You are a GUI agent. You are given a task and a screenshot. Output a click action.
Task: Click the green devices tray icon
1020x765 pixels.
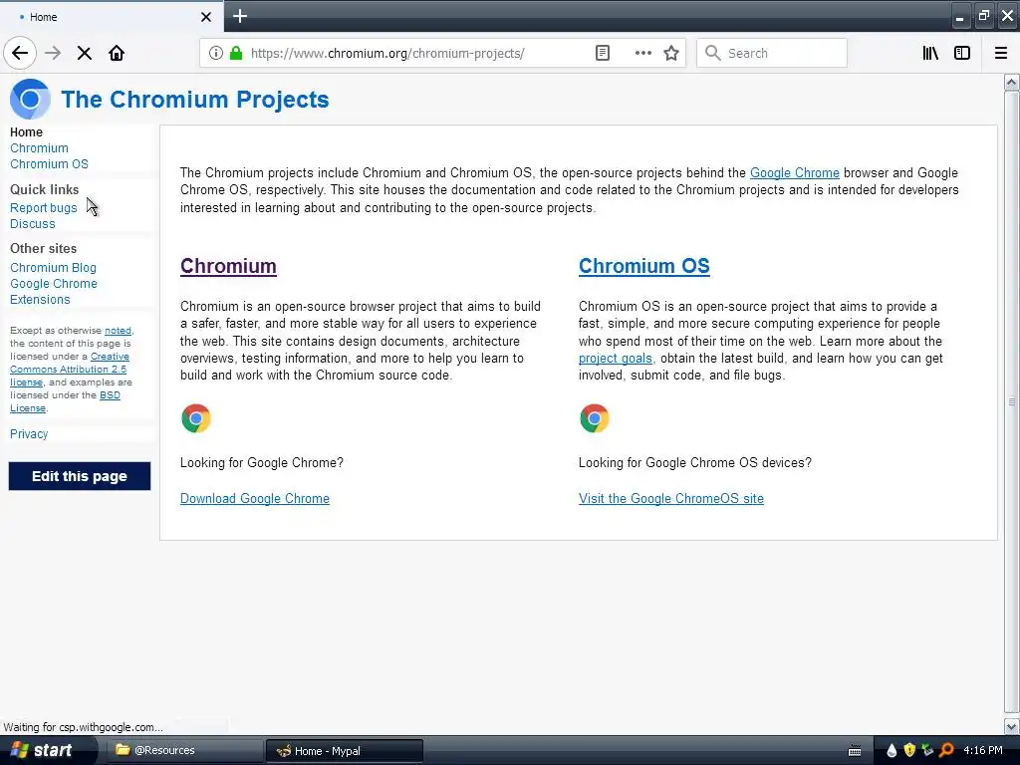coord(927,751)
